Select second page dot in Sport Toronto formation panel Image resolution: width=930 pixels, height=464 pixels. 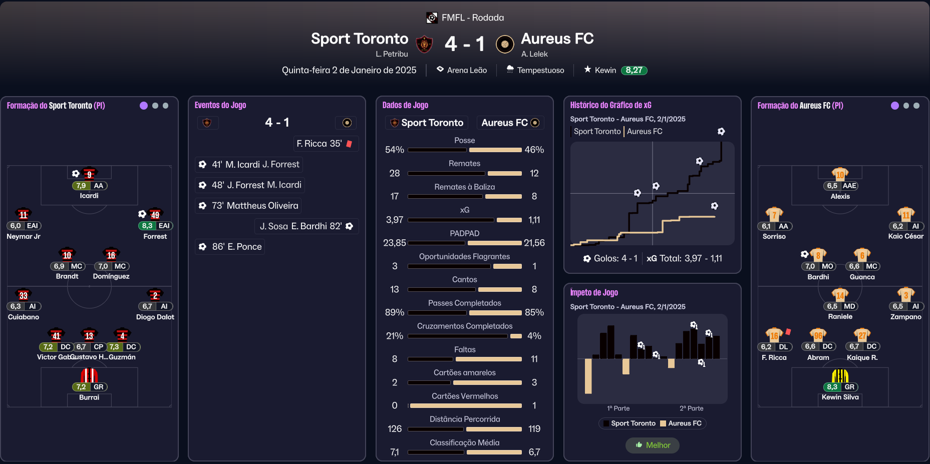click(x=155, y=106)
